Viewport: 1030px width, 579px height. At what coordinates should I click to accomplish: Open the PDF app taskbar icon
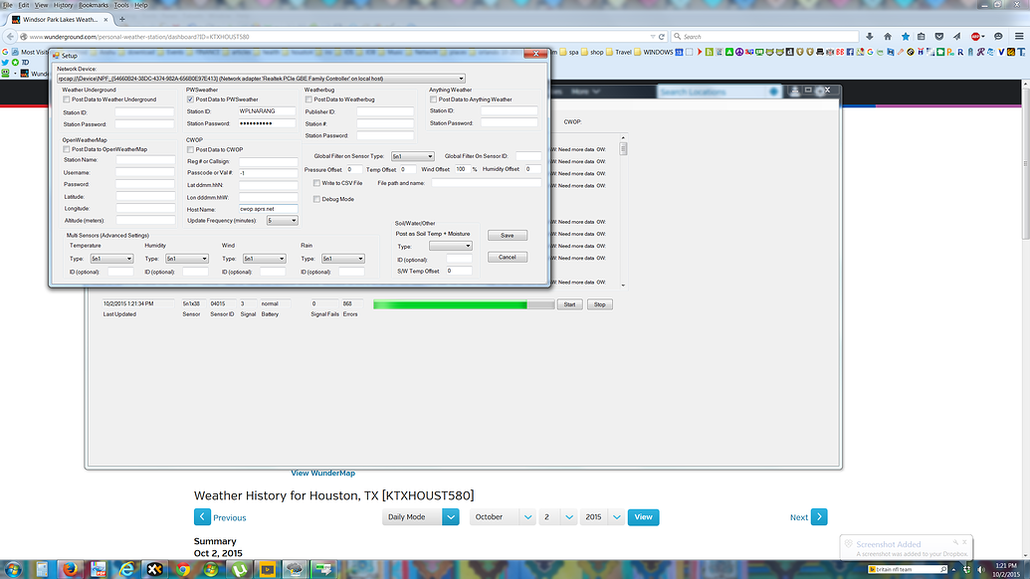coord(99,569)
